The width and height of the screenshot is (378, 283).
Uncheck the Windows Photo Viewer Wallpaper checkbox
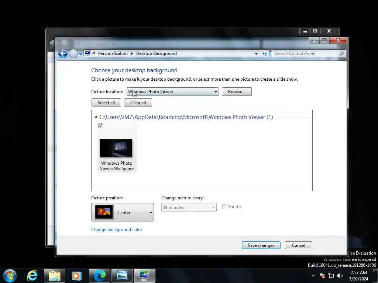[x=100, y=126]
